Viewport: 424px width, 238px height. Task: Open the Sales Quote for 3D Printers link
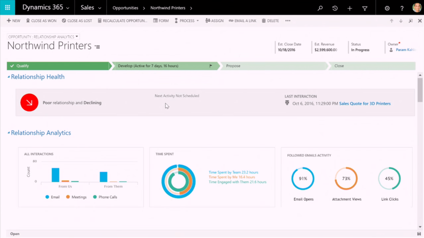tap(365, 103)
